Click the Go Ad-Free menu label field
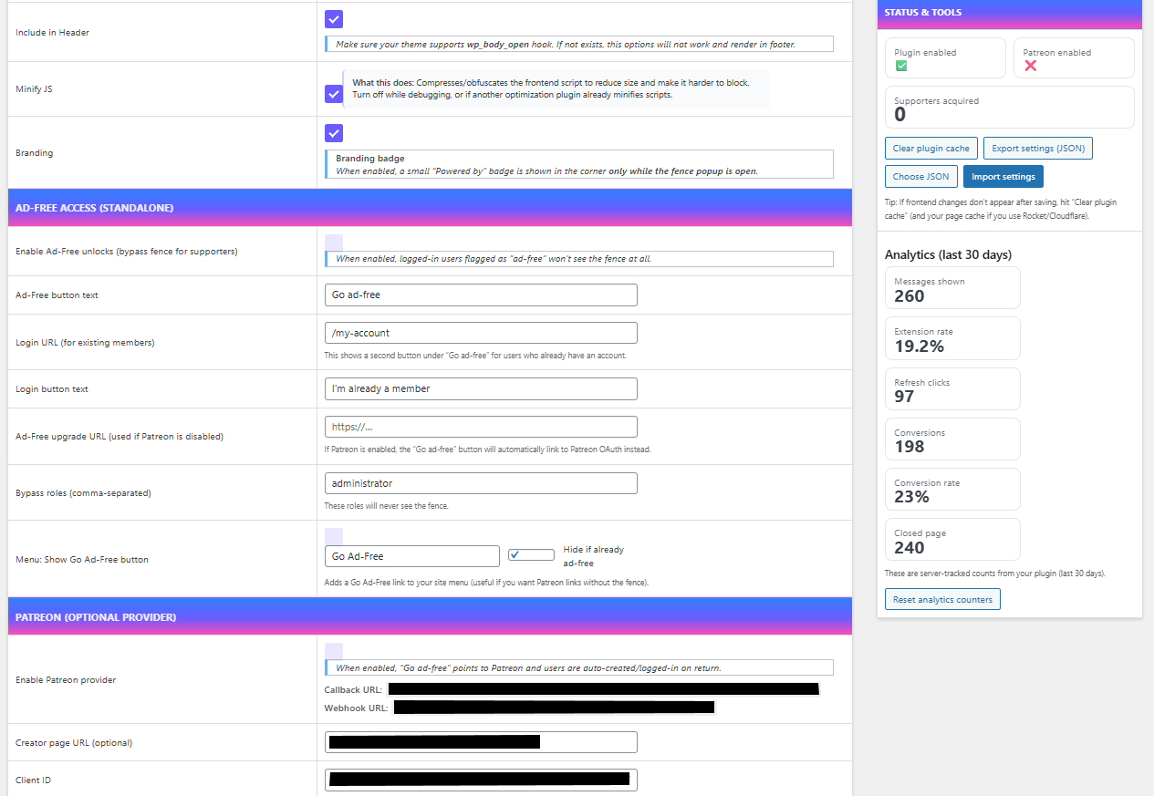Image resolution: width=1154 pixels, height=796 pixels. pyautogui.click(x=411, y=555)
